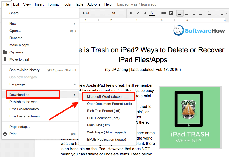Toggle bold formatting in the toolbar

(x=131, y=13)
